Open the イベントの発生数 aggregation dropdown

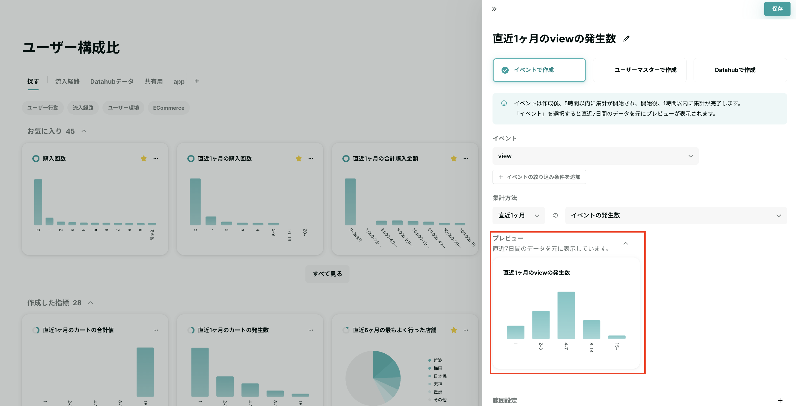676,216
